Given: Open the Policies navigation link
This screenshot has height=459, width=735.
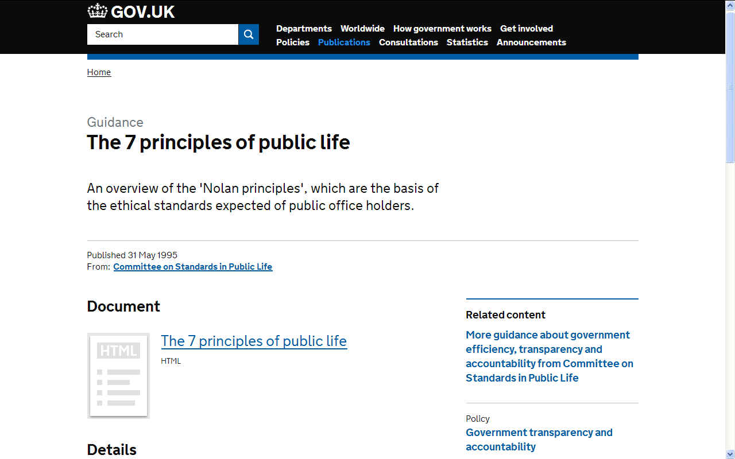Looking at the screenshot, I should click(293, 42).
